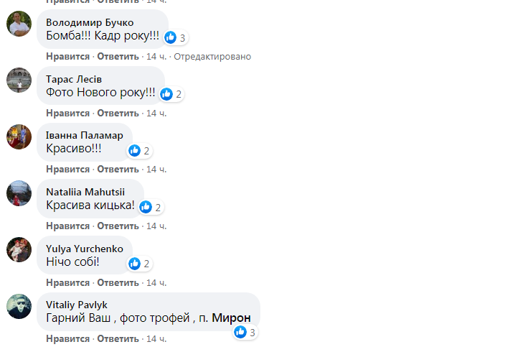The width and height of the screenshot is (528, 347).
Task: Open Nataliia Mahutsii's name link
Action: (85, 192)
